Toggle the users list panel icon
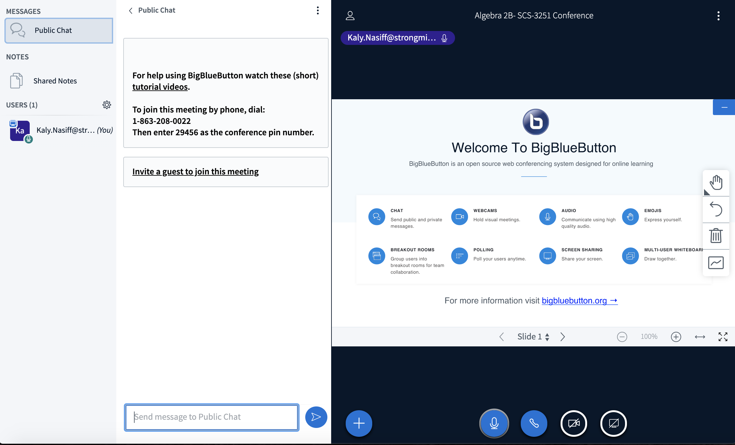 [350, 15]
